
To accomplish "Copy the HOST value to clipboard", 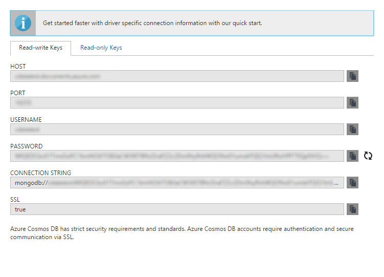I will (352, 76).
